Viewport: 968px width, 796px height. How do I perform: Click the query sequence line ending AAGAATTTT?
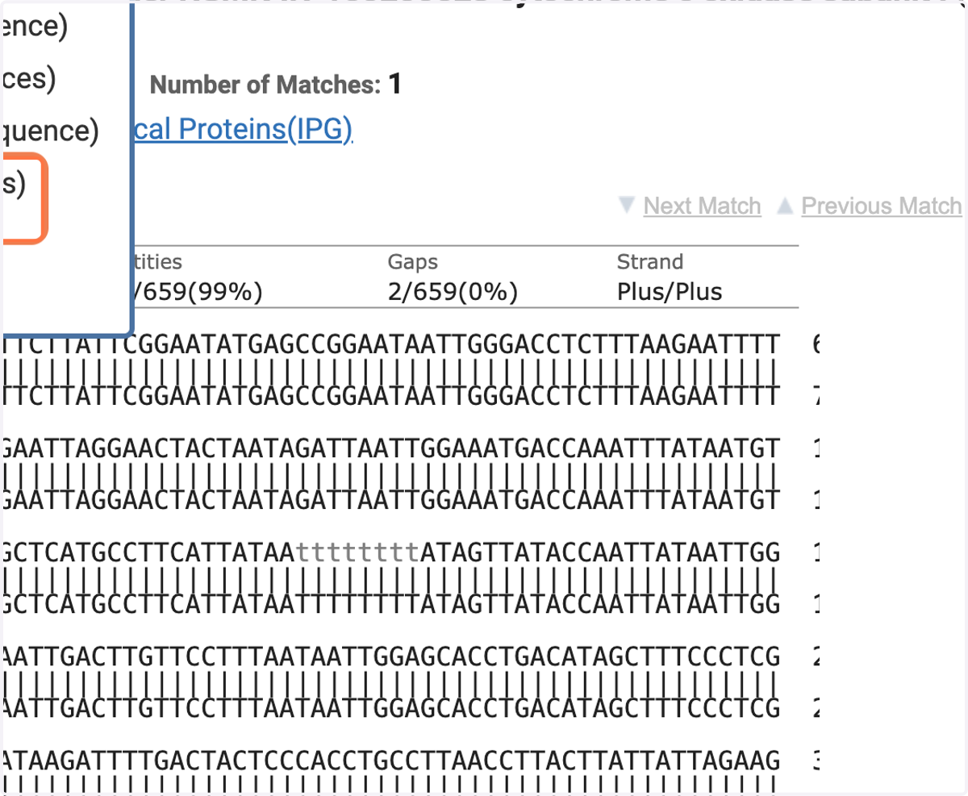pyautogui.click(x=391, y=344)
